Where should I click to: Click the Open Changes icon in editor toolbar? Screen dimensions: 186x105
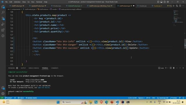click(x=177, y=6)
